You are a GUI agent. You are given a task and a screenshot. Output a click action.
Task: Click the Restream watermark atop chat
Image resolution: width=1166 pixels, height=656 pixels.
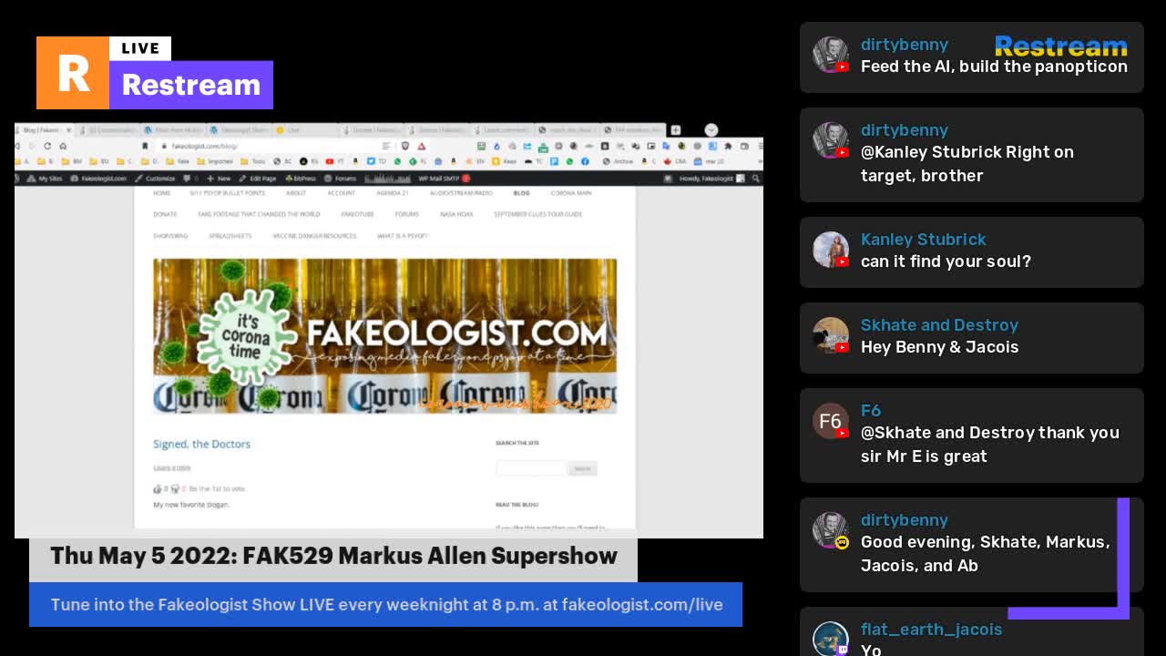[x=1061, y=46]
